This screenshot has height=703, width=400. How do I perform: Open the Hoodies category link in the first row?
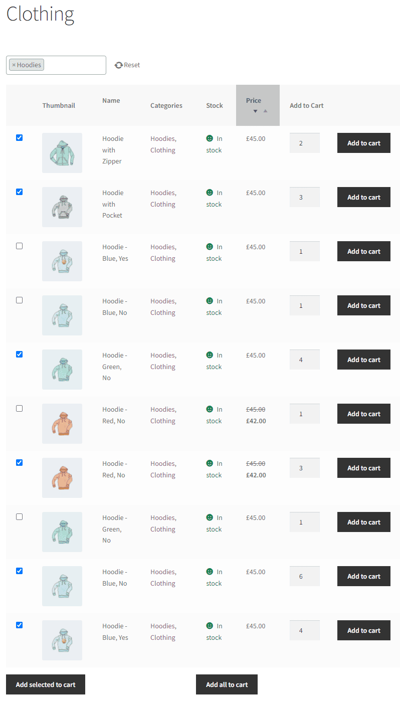coord(163,138)
